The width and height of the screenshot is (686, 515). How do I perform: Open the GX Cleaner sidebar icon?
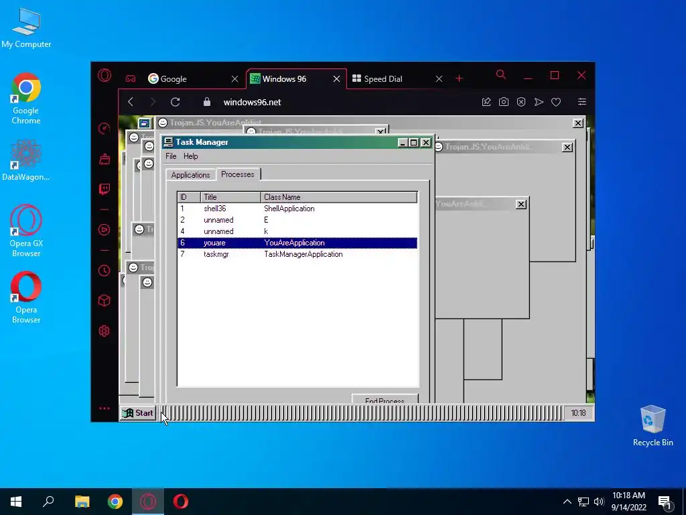(104, 159)
